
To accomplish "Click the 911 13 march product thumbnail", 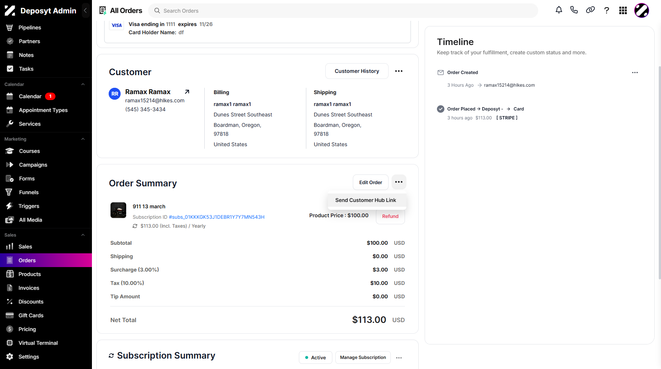I will click(118, 210).
